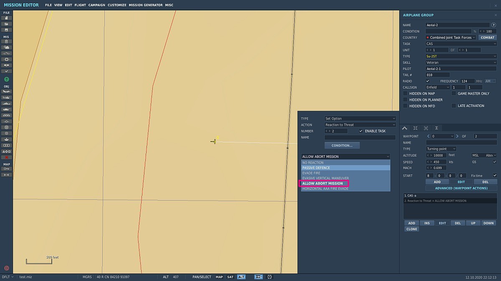Open the waypoint type Turning point dropdown
This screenshot has width=501, height=281.
click(441, 149)
